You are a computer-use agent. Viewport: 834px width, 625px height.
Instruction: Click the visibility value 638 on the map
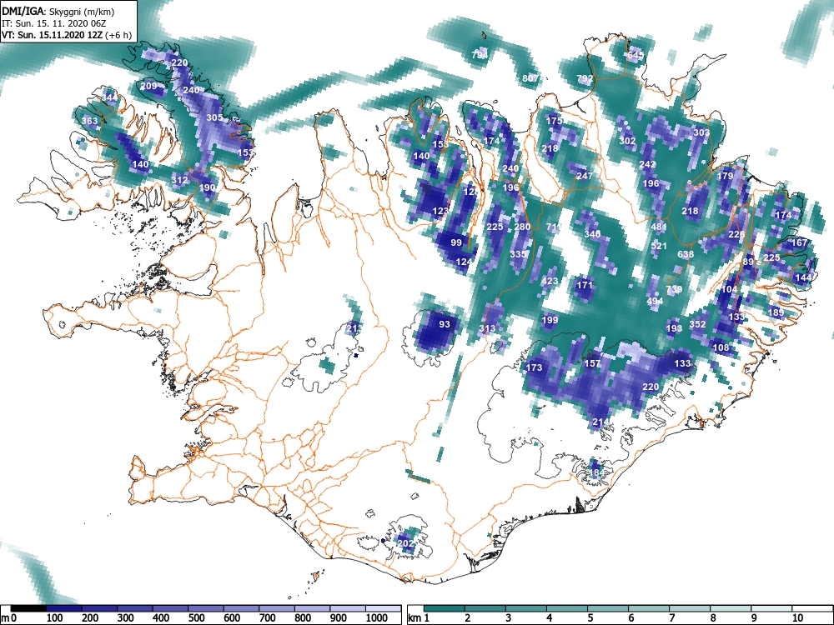click(x=686, y=254)
